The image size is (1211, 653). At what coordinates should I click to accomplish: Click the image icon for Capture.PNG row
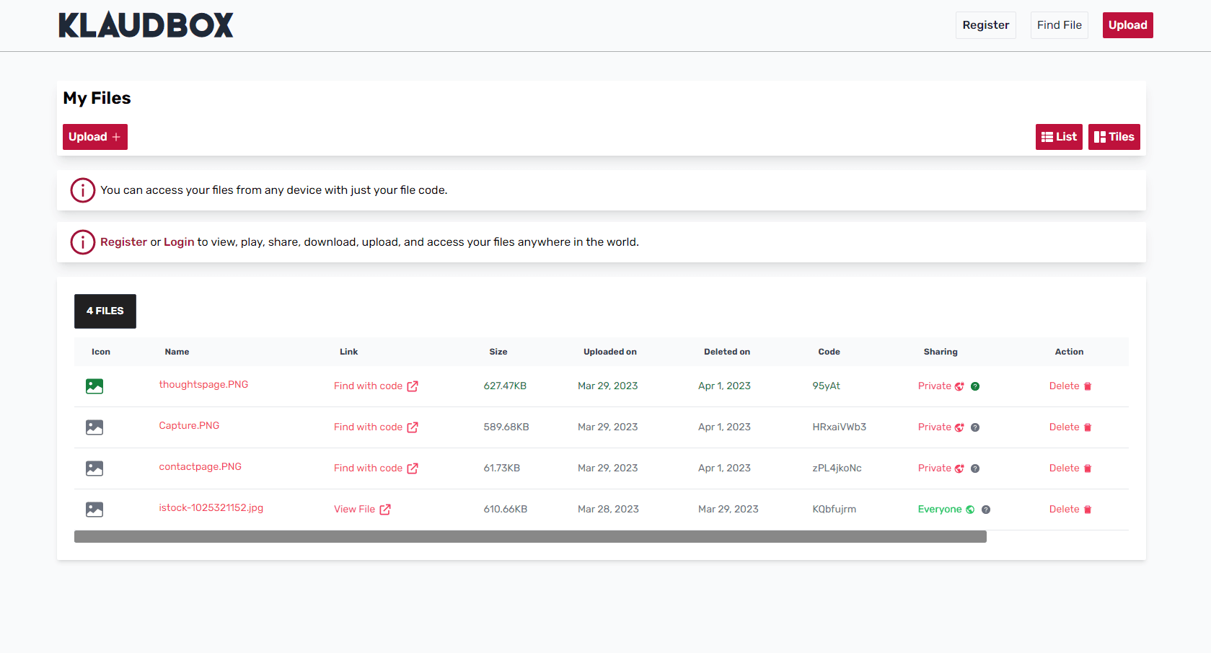coord(94,427)
